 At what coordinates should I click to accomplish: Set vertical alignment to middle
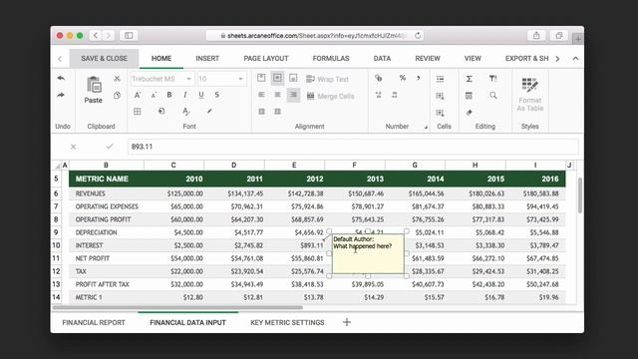click(x=277, y=78)
